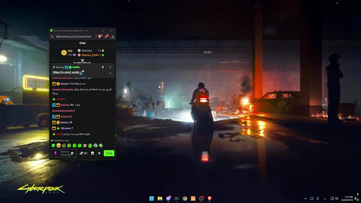Screen dimensions: 361x203
Task: Open the volume speaker tray icon
Action: point(336,198)
